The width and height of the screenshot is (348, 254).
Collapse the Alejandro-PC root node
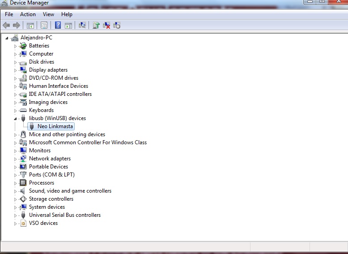pyautogui.click(x=7, y=38)
